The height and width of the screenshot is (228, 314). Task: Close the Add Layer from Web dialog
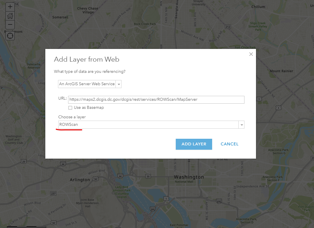[x=251, y=54]
